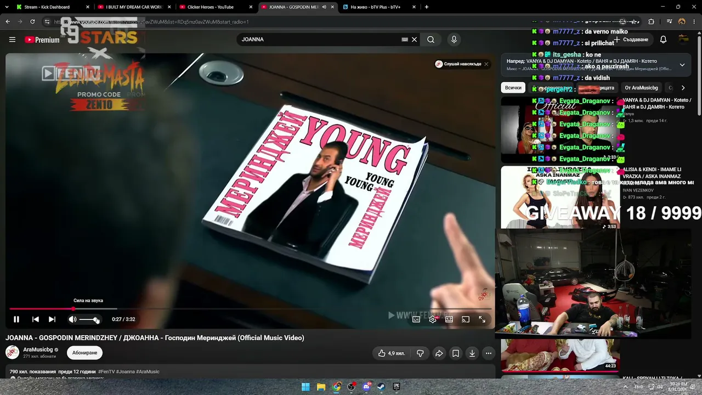
Task: Open Discord from the taskbar
Action: pos(367,387)
